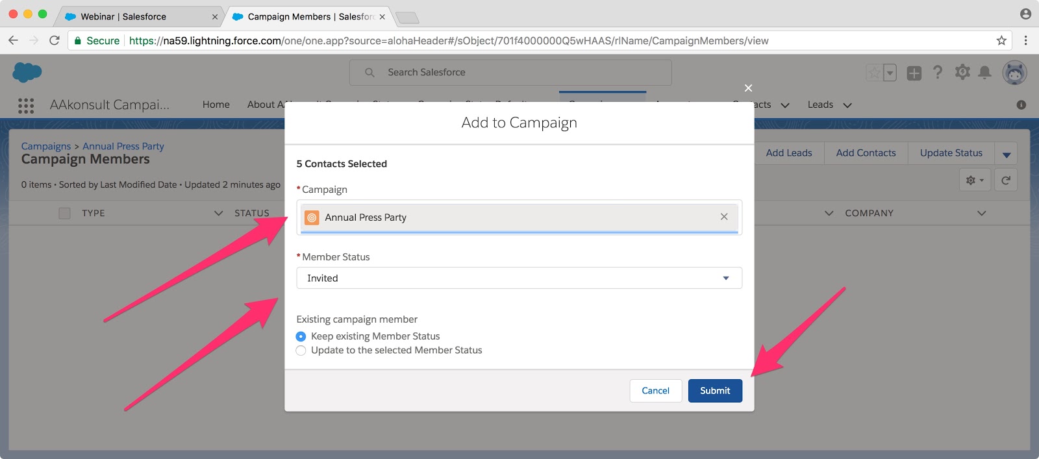Screen dimensions: 1039x459
Task: Click the browser address bar URL
Action: click(x=448, y=41)
